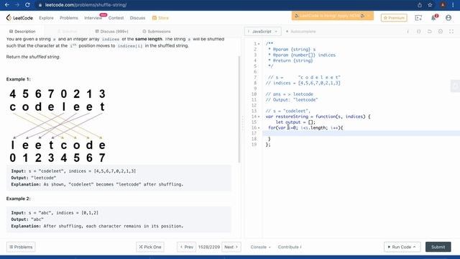The width and height of the screenshot is (460, 259).
Task: Switch to the Solution tab
Action: [x=68, y=32]
